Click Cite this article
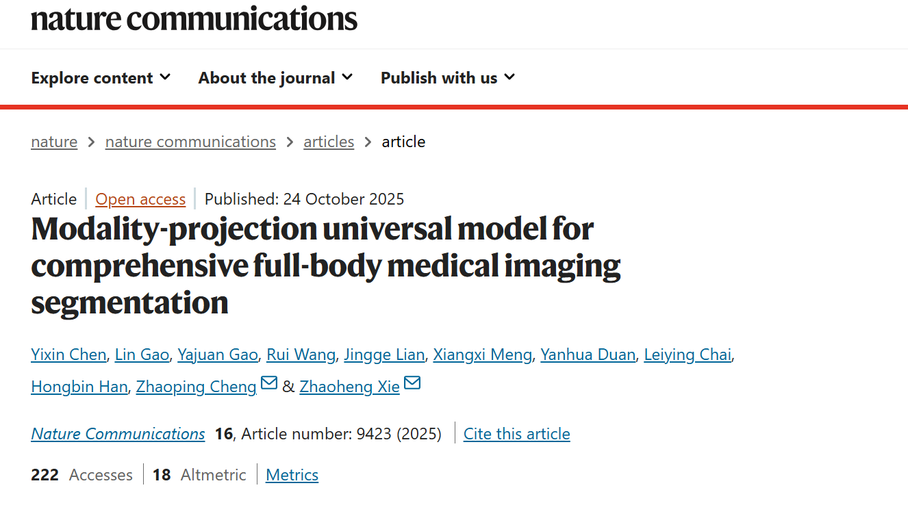 tap(516, 434)
